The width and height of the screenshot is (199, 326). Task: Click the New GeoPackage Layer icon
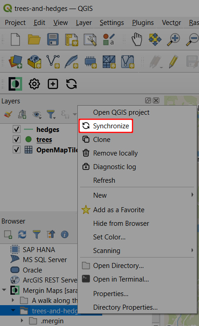tap(34, 62)
